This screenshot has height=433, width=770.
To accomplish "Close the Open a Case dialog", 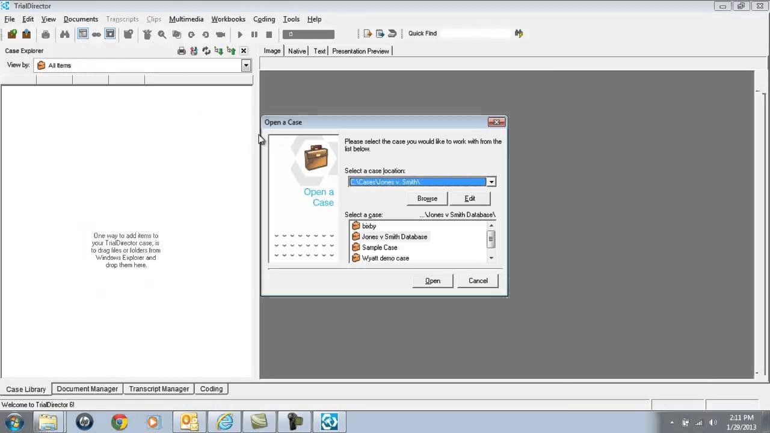I will [497, 122].
